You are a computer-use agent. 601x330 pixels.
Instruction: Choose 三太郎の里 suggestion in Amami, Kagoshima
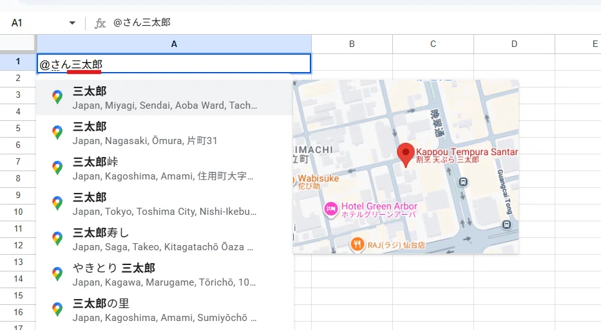click(165, 309)
